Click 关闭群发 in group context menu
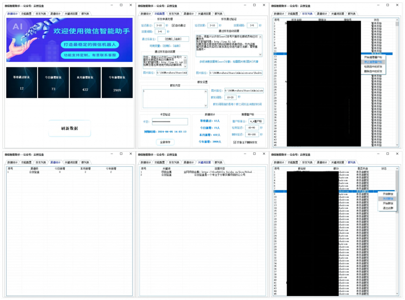Image resolution: width=405 pixels, height=300 pixels. (x=388, y=199)
